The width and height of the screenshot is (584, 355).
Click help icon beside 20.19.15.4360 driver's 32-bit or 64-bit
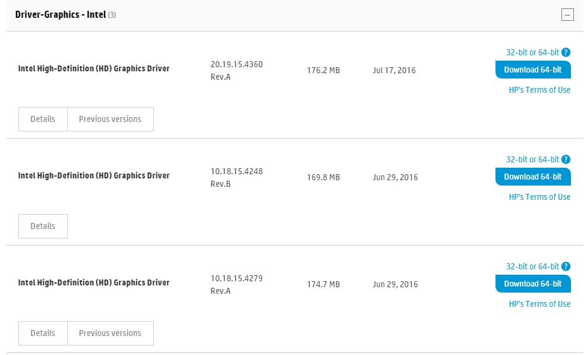566,52
